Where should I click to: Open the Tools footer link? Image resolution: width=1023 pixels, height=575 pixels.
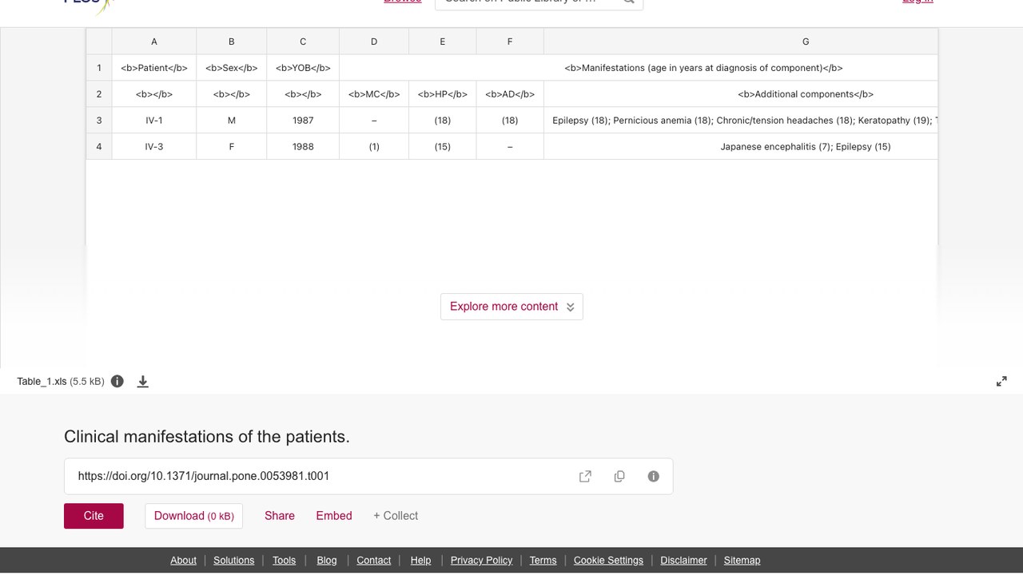(x=284, y=560)
